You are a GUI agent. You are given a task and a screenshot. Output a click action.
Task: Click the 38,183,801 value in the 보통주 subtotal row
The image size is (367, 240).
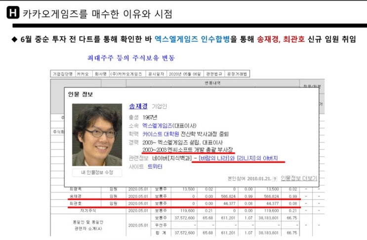pyautogui.click(x=268, y=218)
